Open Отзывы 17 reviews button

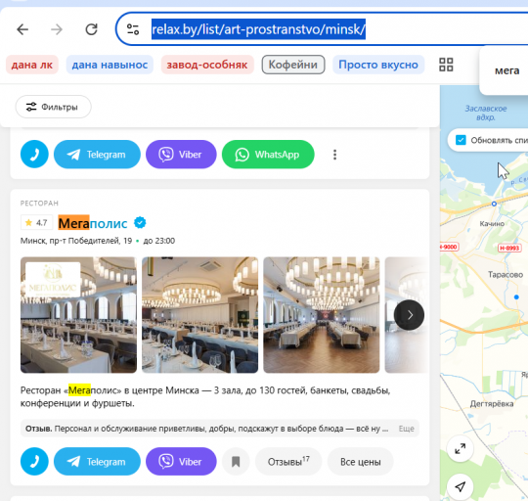(288, 461)
